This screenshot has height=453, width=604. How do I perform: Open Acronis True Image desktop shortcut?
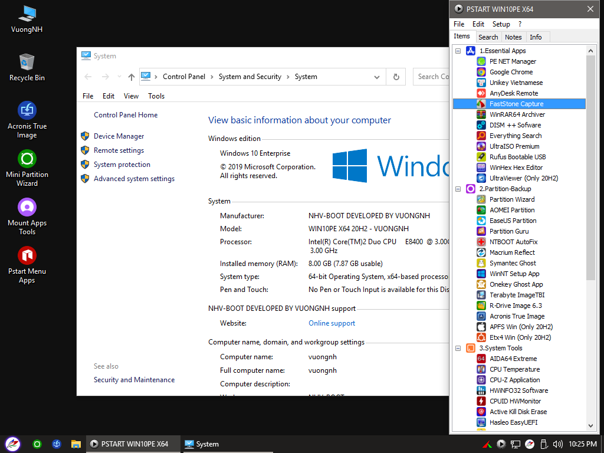pyautogui.click(x=27, y=120)
